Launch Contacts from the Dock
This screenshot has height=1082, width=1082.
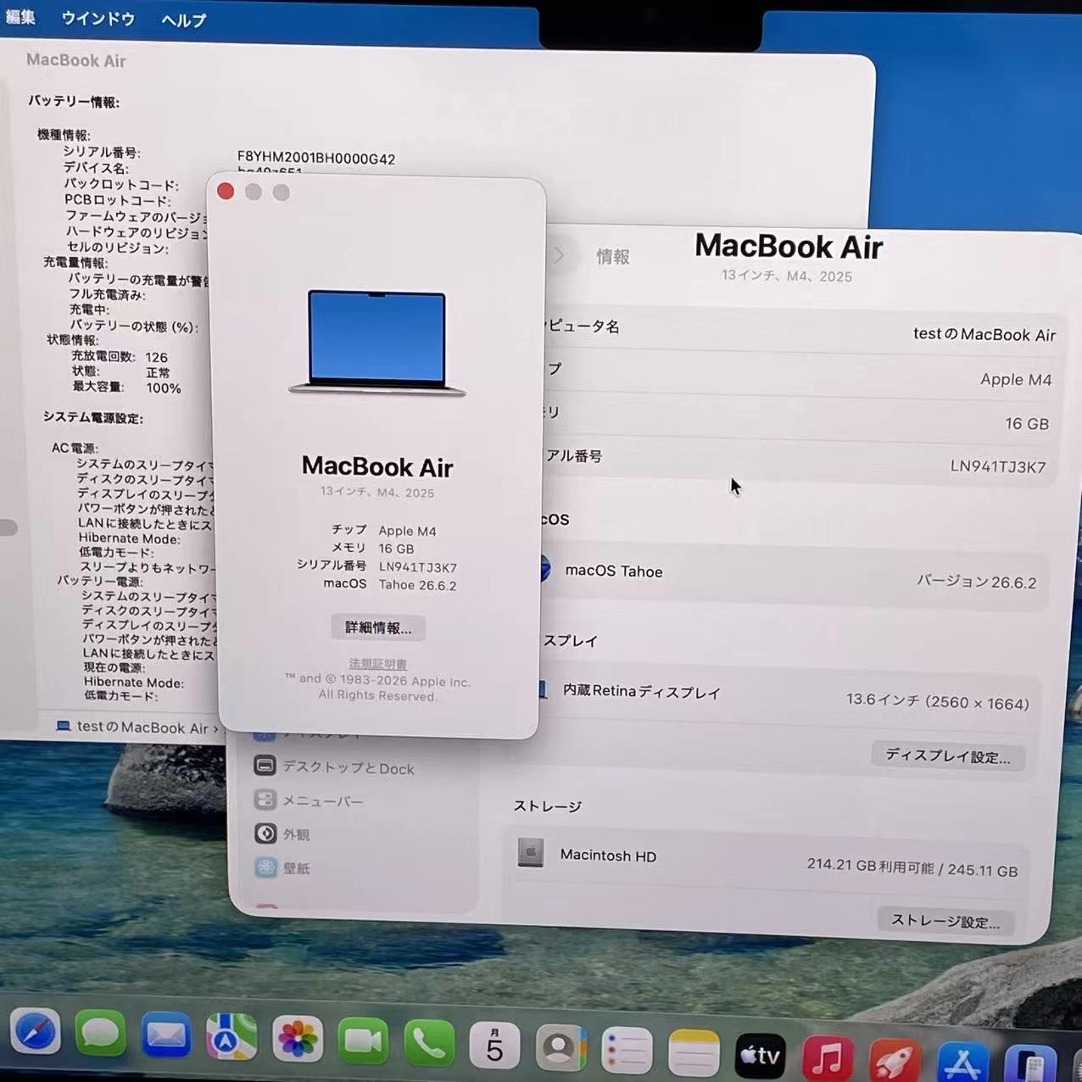tap(561, 1049)
